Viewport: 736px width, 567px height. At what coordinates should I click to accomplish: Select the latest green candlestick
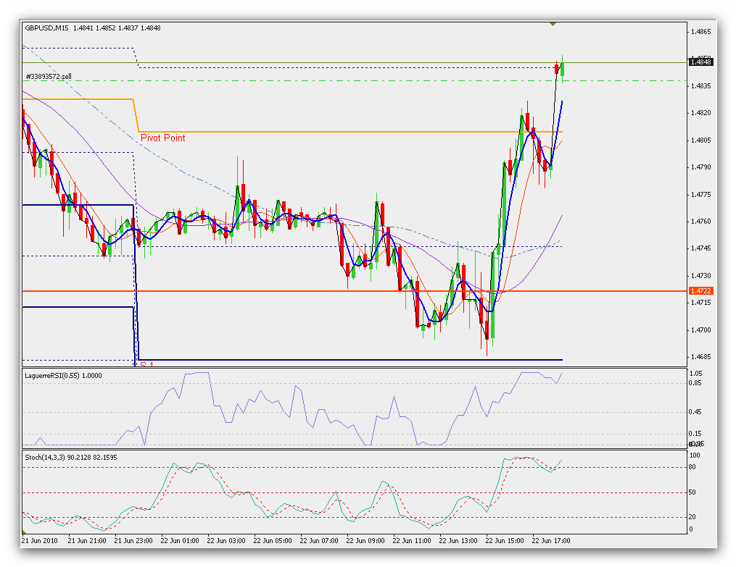tap(563, 69)
